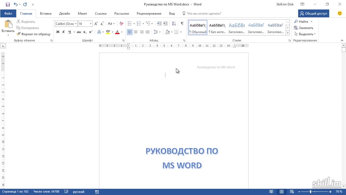The image size is (346, 195).
Task: Toggle bold Ж formatting
Action: 58,32
